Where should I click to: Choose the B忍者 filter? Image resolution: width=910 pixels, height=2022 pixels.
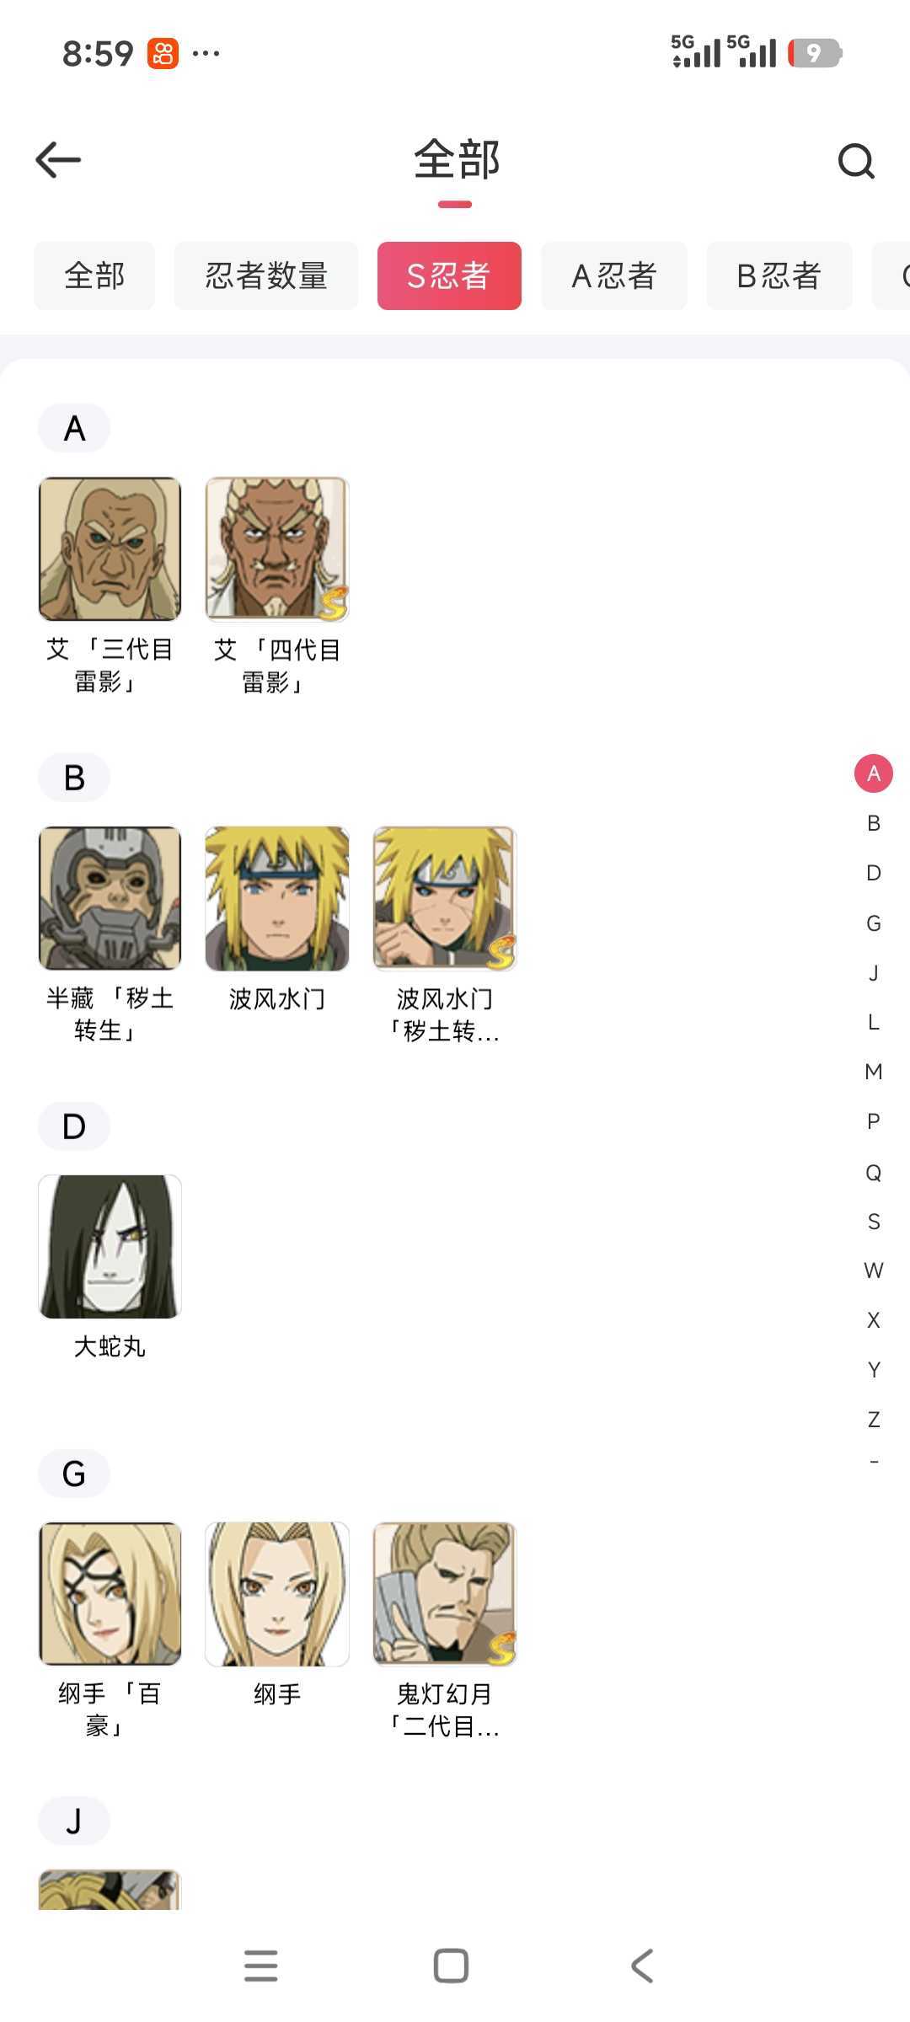779,275
